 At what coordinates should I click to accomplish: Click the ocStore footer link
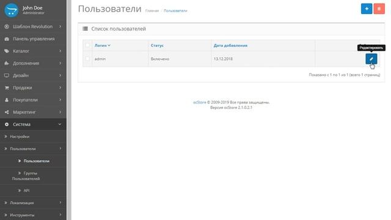pos(200,102)
